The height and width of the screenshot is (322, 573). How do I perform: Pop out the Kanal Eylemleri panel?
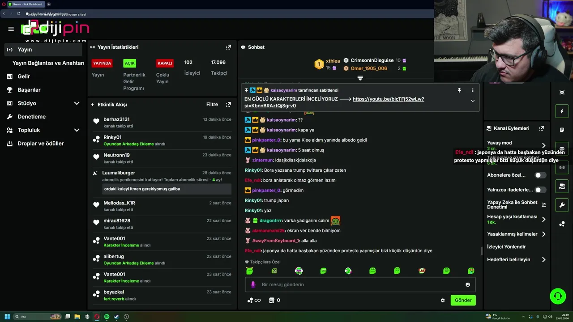point(542,128)
